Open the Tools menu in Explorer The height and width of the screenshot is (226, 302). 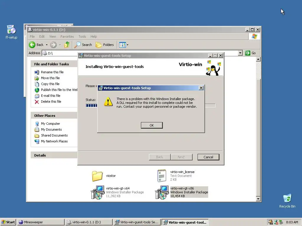[x=82, y=36]
